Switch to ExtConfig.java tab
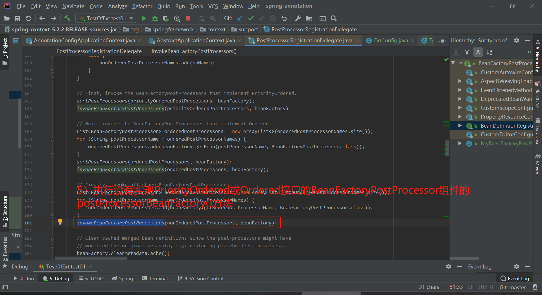This screenshot has height=295, width=542. click(390, 41)
